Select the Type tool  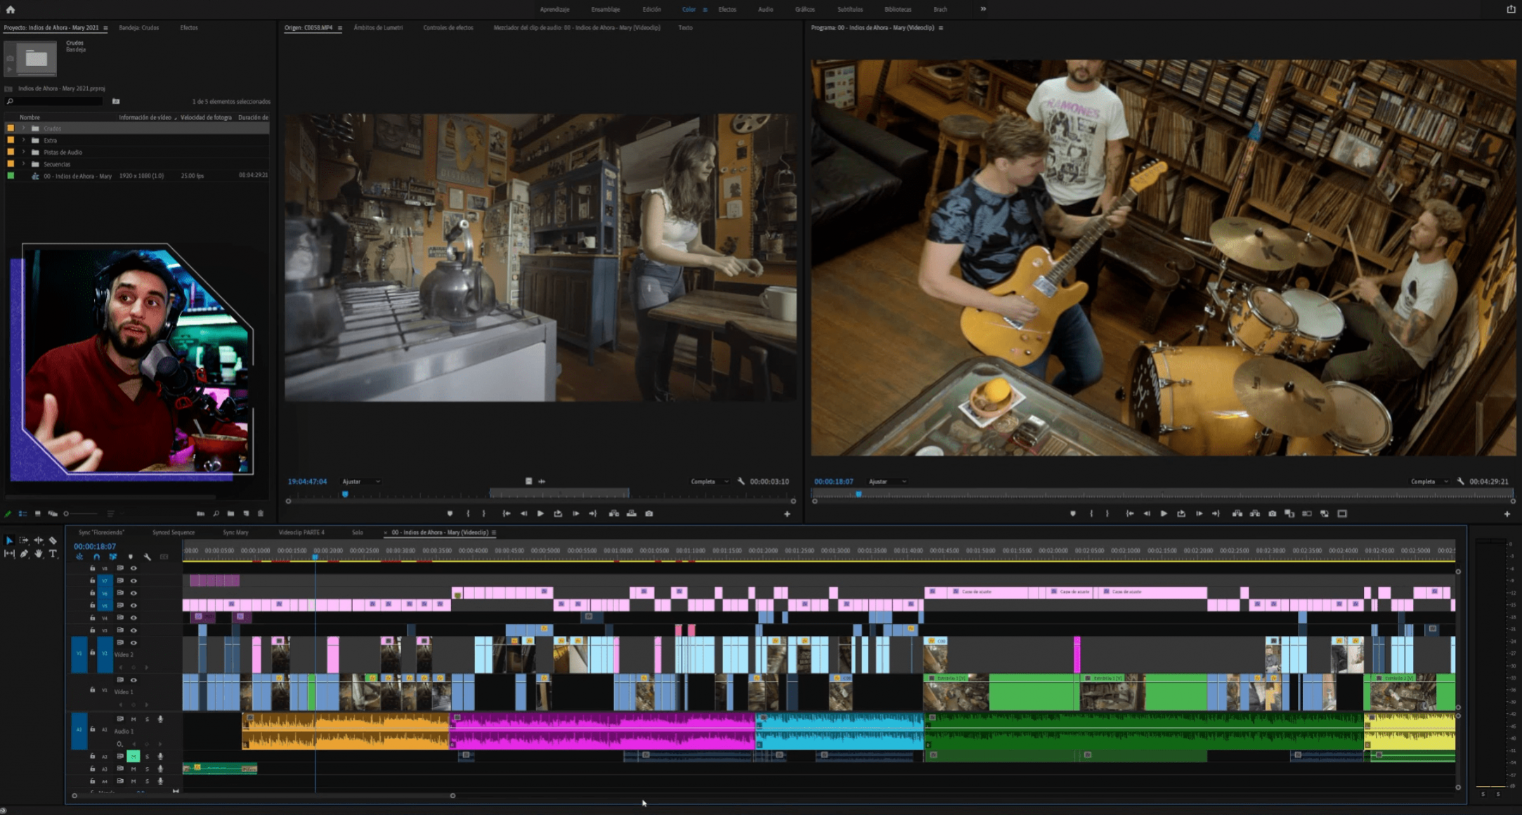tap(53, 554)
